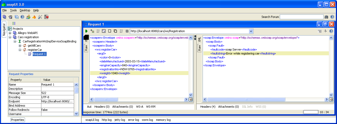Open the Desktop menu
337x124 pixels.
pos(25,10)
